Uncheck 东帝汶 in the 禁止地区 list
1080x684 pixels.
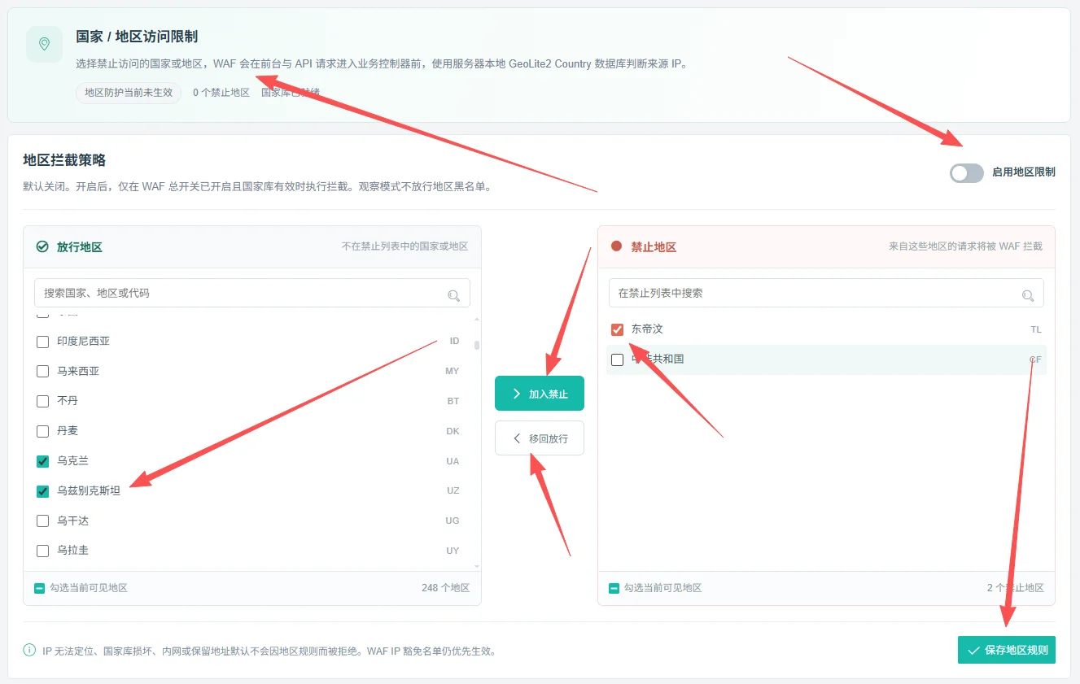(x=617, y=329)
